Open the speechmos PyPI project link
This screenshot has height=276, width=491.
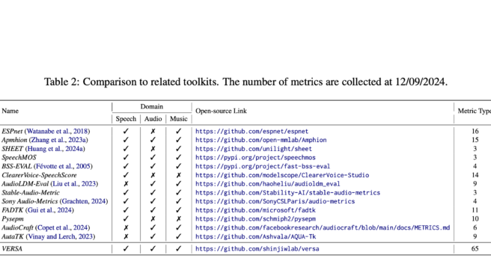[255, 158]
